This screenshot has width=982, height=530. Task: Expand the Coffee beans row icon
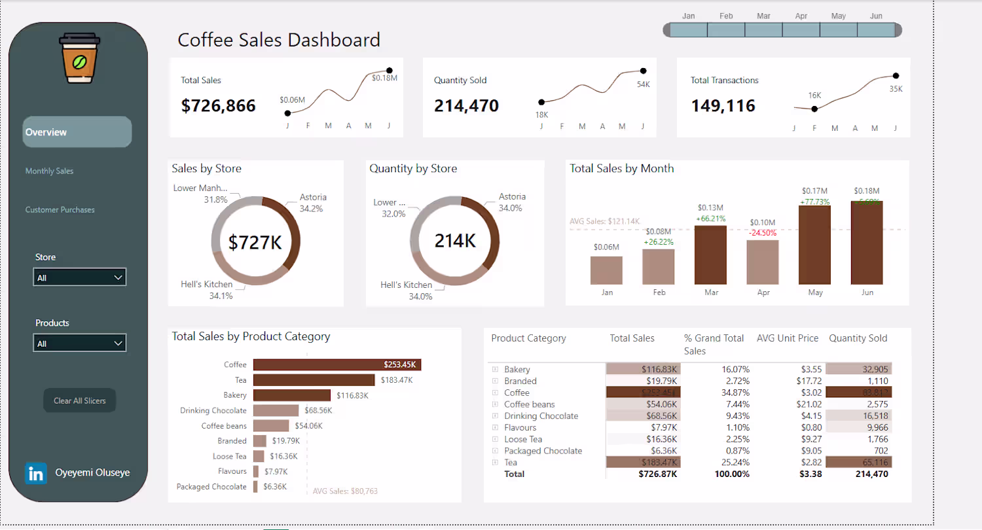coord(495,404)
